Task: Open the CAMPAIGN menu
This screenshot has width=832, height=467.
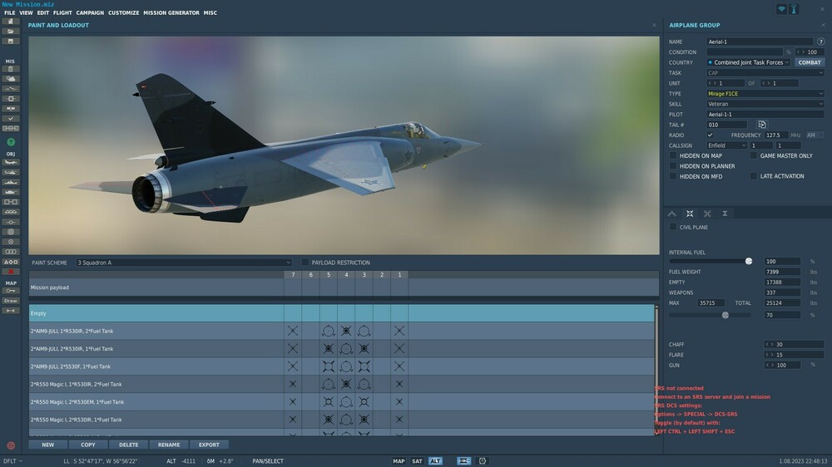Action: (x=90, y=12)
